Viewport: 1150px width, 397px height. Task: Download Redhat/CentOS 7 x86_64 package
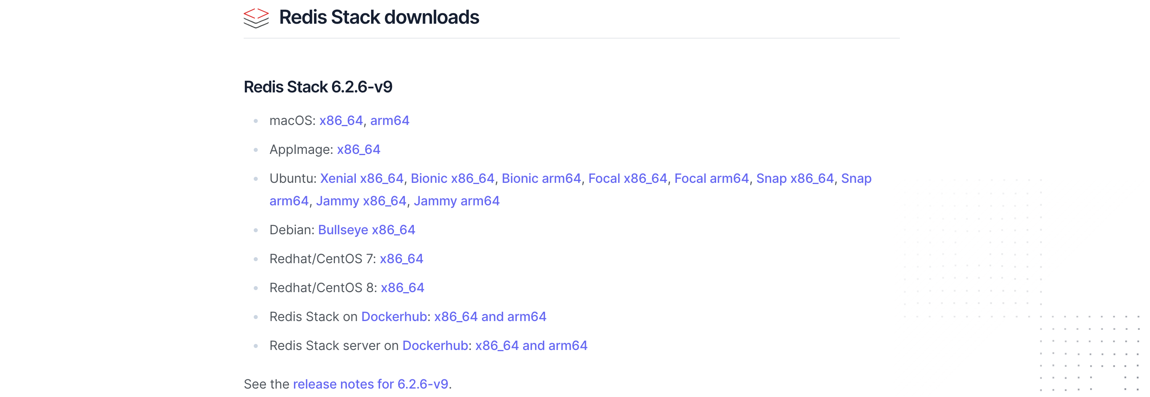pos(401,259)
